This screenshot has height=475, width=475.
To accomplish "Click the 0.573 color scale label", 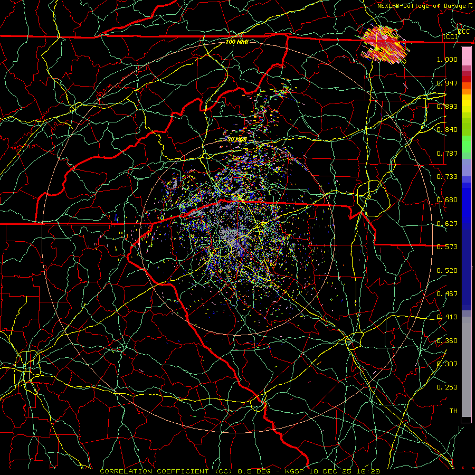I will 447,247.
